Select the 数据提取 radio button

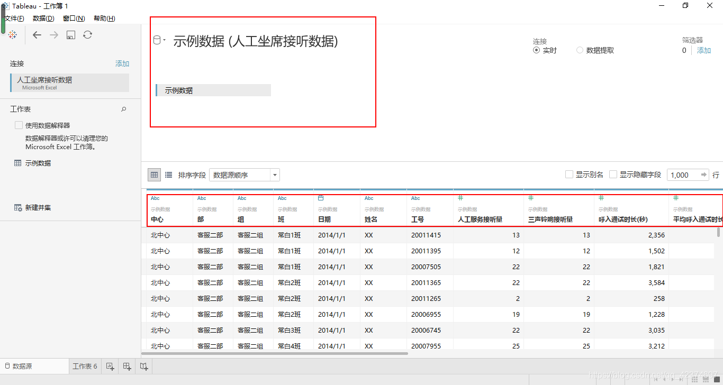point(580,50)
